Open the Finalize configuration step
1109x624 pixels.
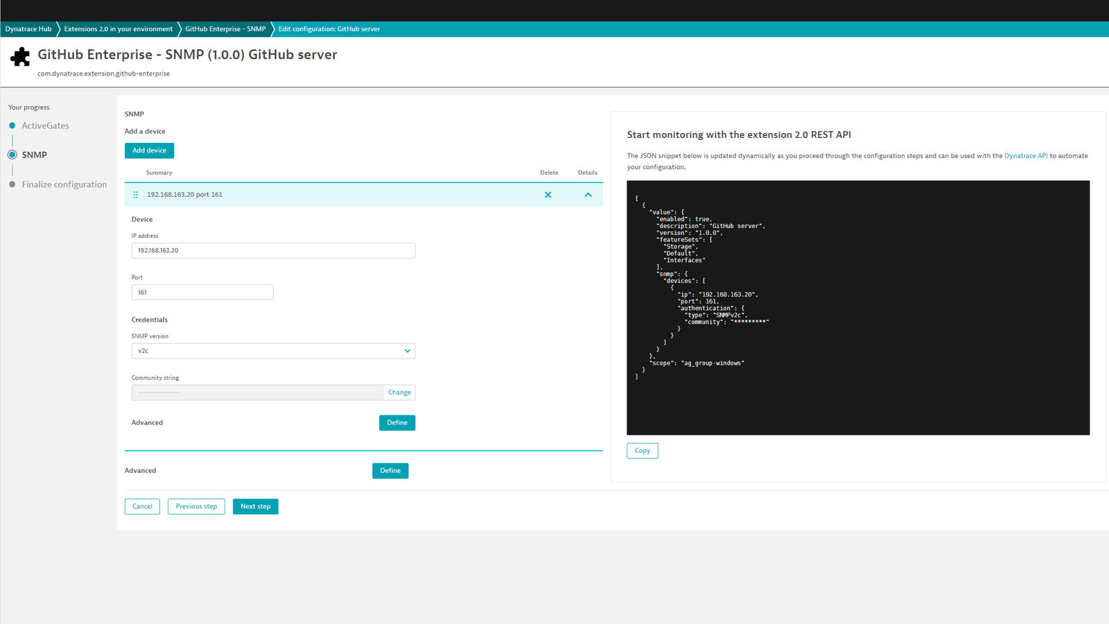tap(64, 184)
